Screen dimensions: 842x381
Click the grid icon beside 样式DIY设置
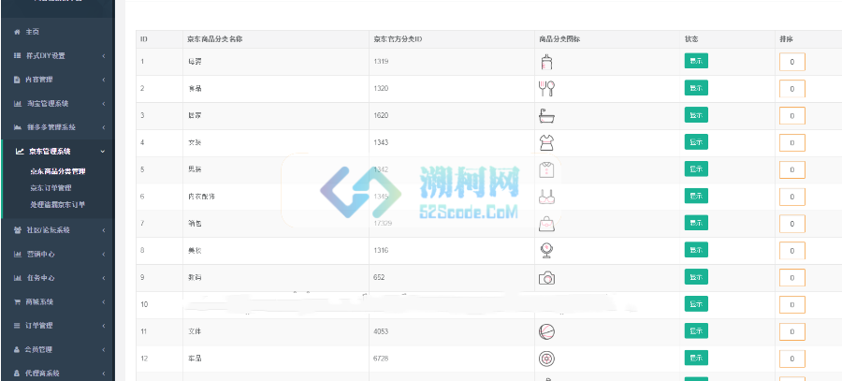point(17,56)
